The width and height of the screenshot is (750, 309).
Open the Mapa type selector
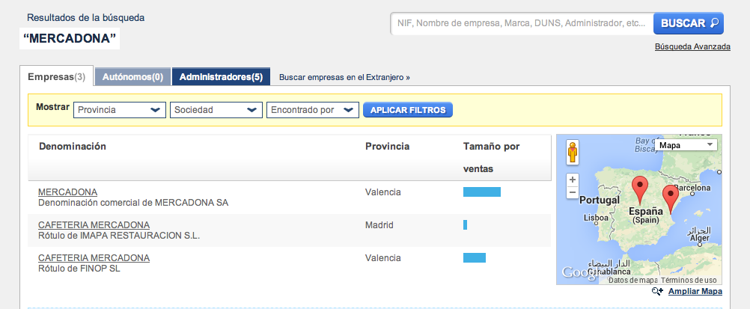(x=686, y=144)
